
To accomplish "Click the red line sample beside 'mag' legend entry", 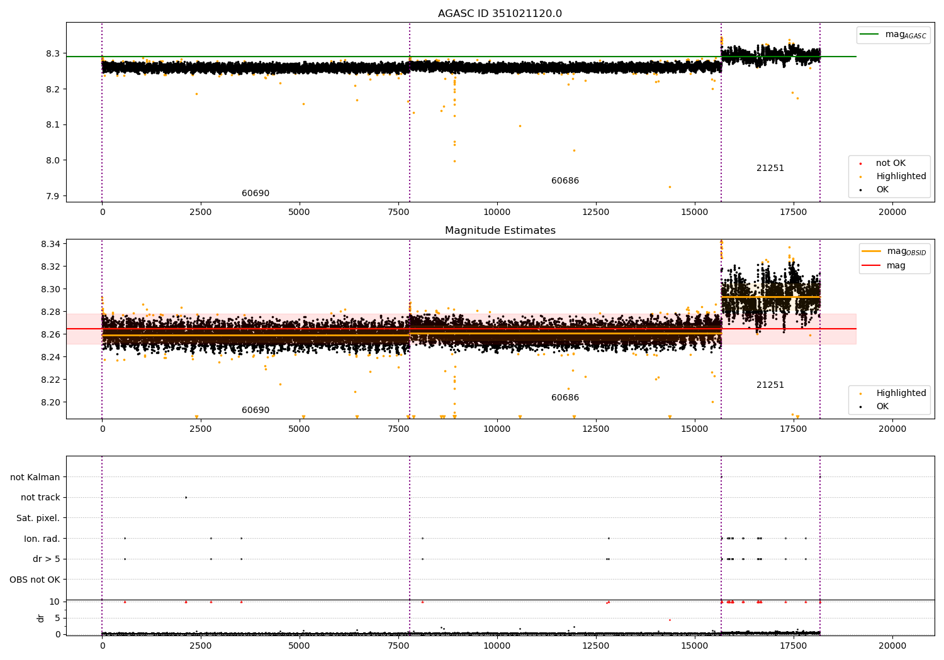I will (872, 266).
